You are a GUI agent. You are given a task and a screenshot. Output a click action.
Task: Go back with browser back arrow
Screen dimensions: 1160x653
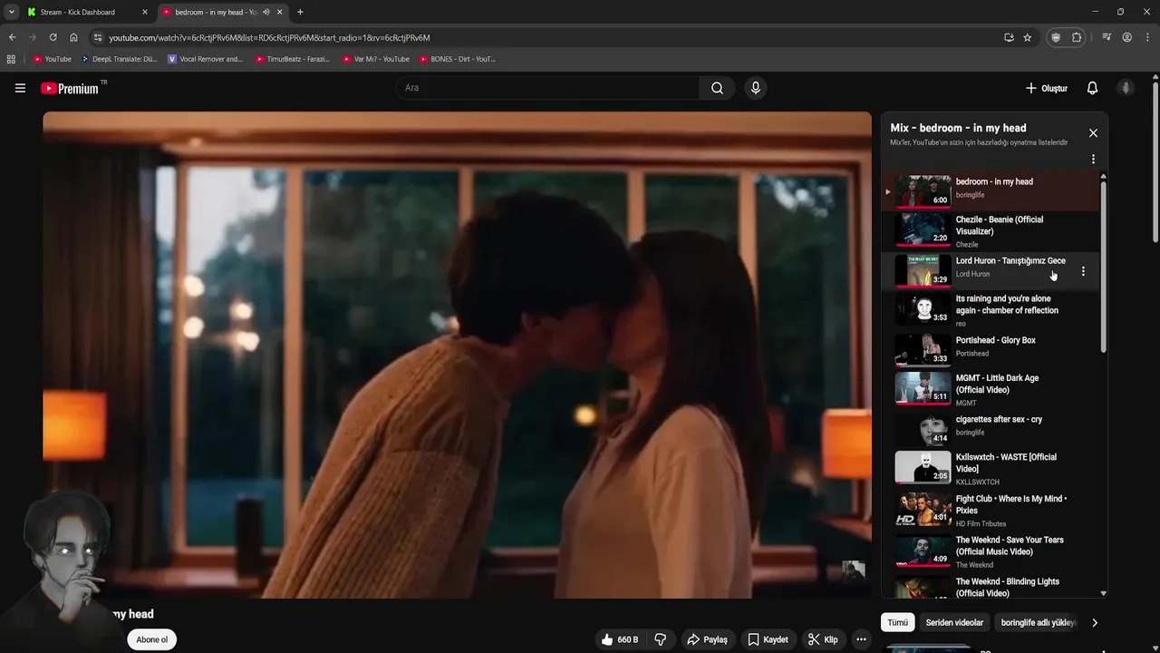point(12,37)
